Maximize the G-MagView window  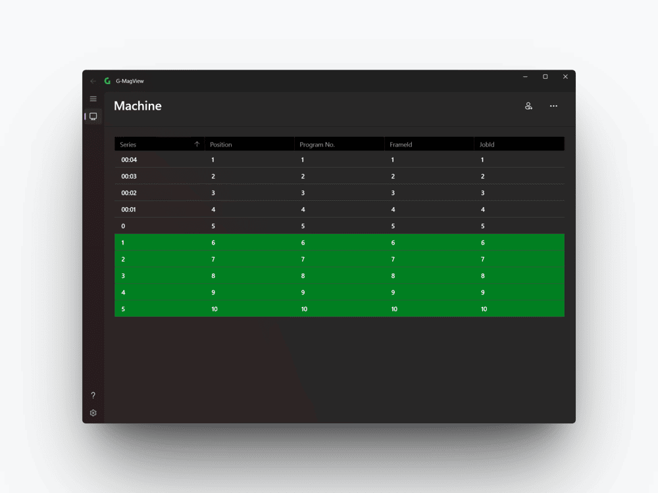point(545,77)
